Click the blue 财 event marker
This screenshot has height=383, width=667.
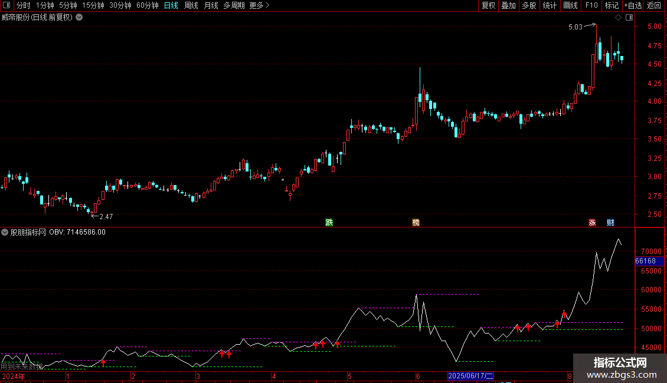pyautogui.click(x=610, y=223)
